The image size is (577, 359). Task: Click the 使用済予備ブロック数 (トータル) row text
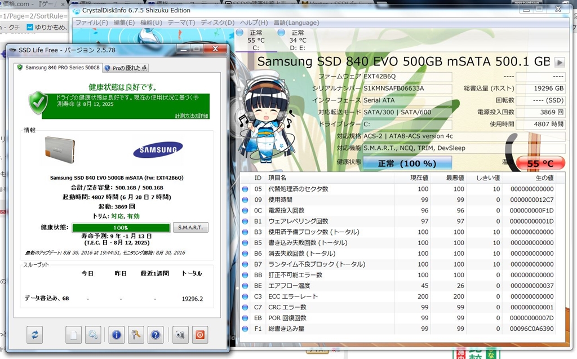pos(313,232)
